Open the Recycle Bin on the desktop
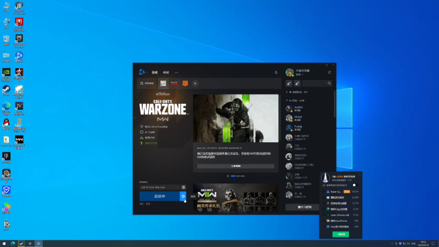This screenshot has width=439, height=247. [6, 40]
